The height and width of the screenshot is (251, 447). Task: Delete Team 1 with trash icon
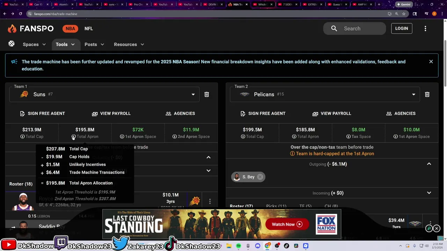[x=207, y=94]
